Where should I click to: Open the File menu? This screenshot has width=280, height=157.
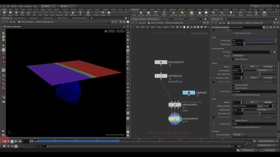[4, 6]
